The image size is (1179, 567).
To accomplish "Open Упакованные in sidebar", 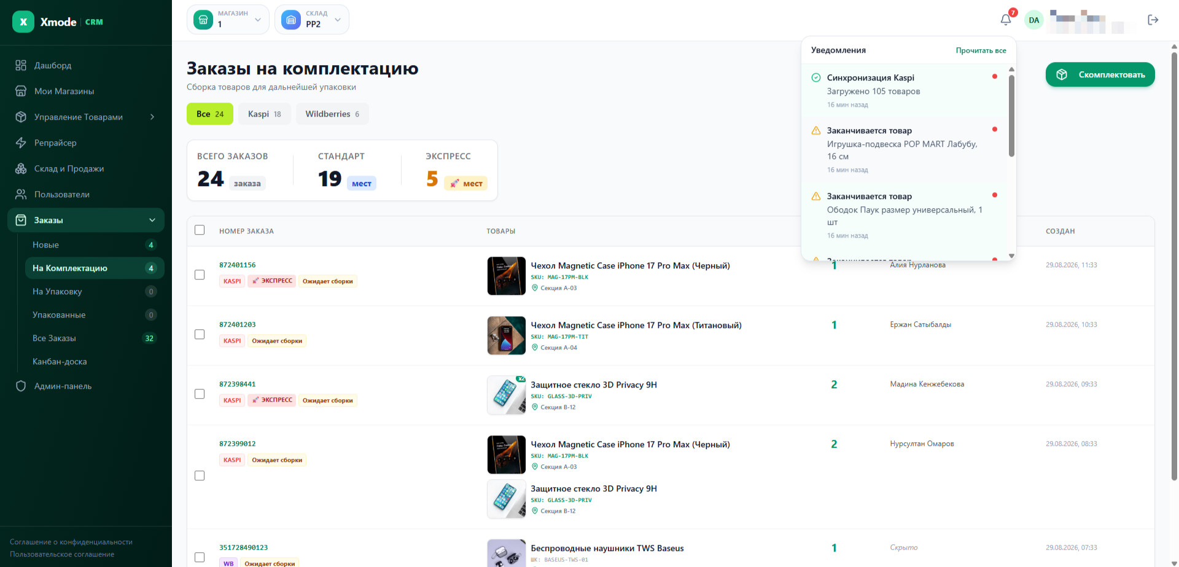I will point(95,315).
